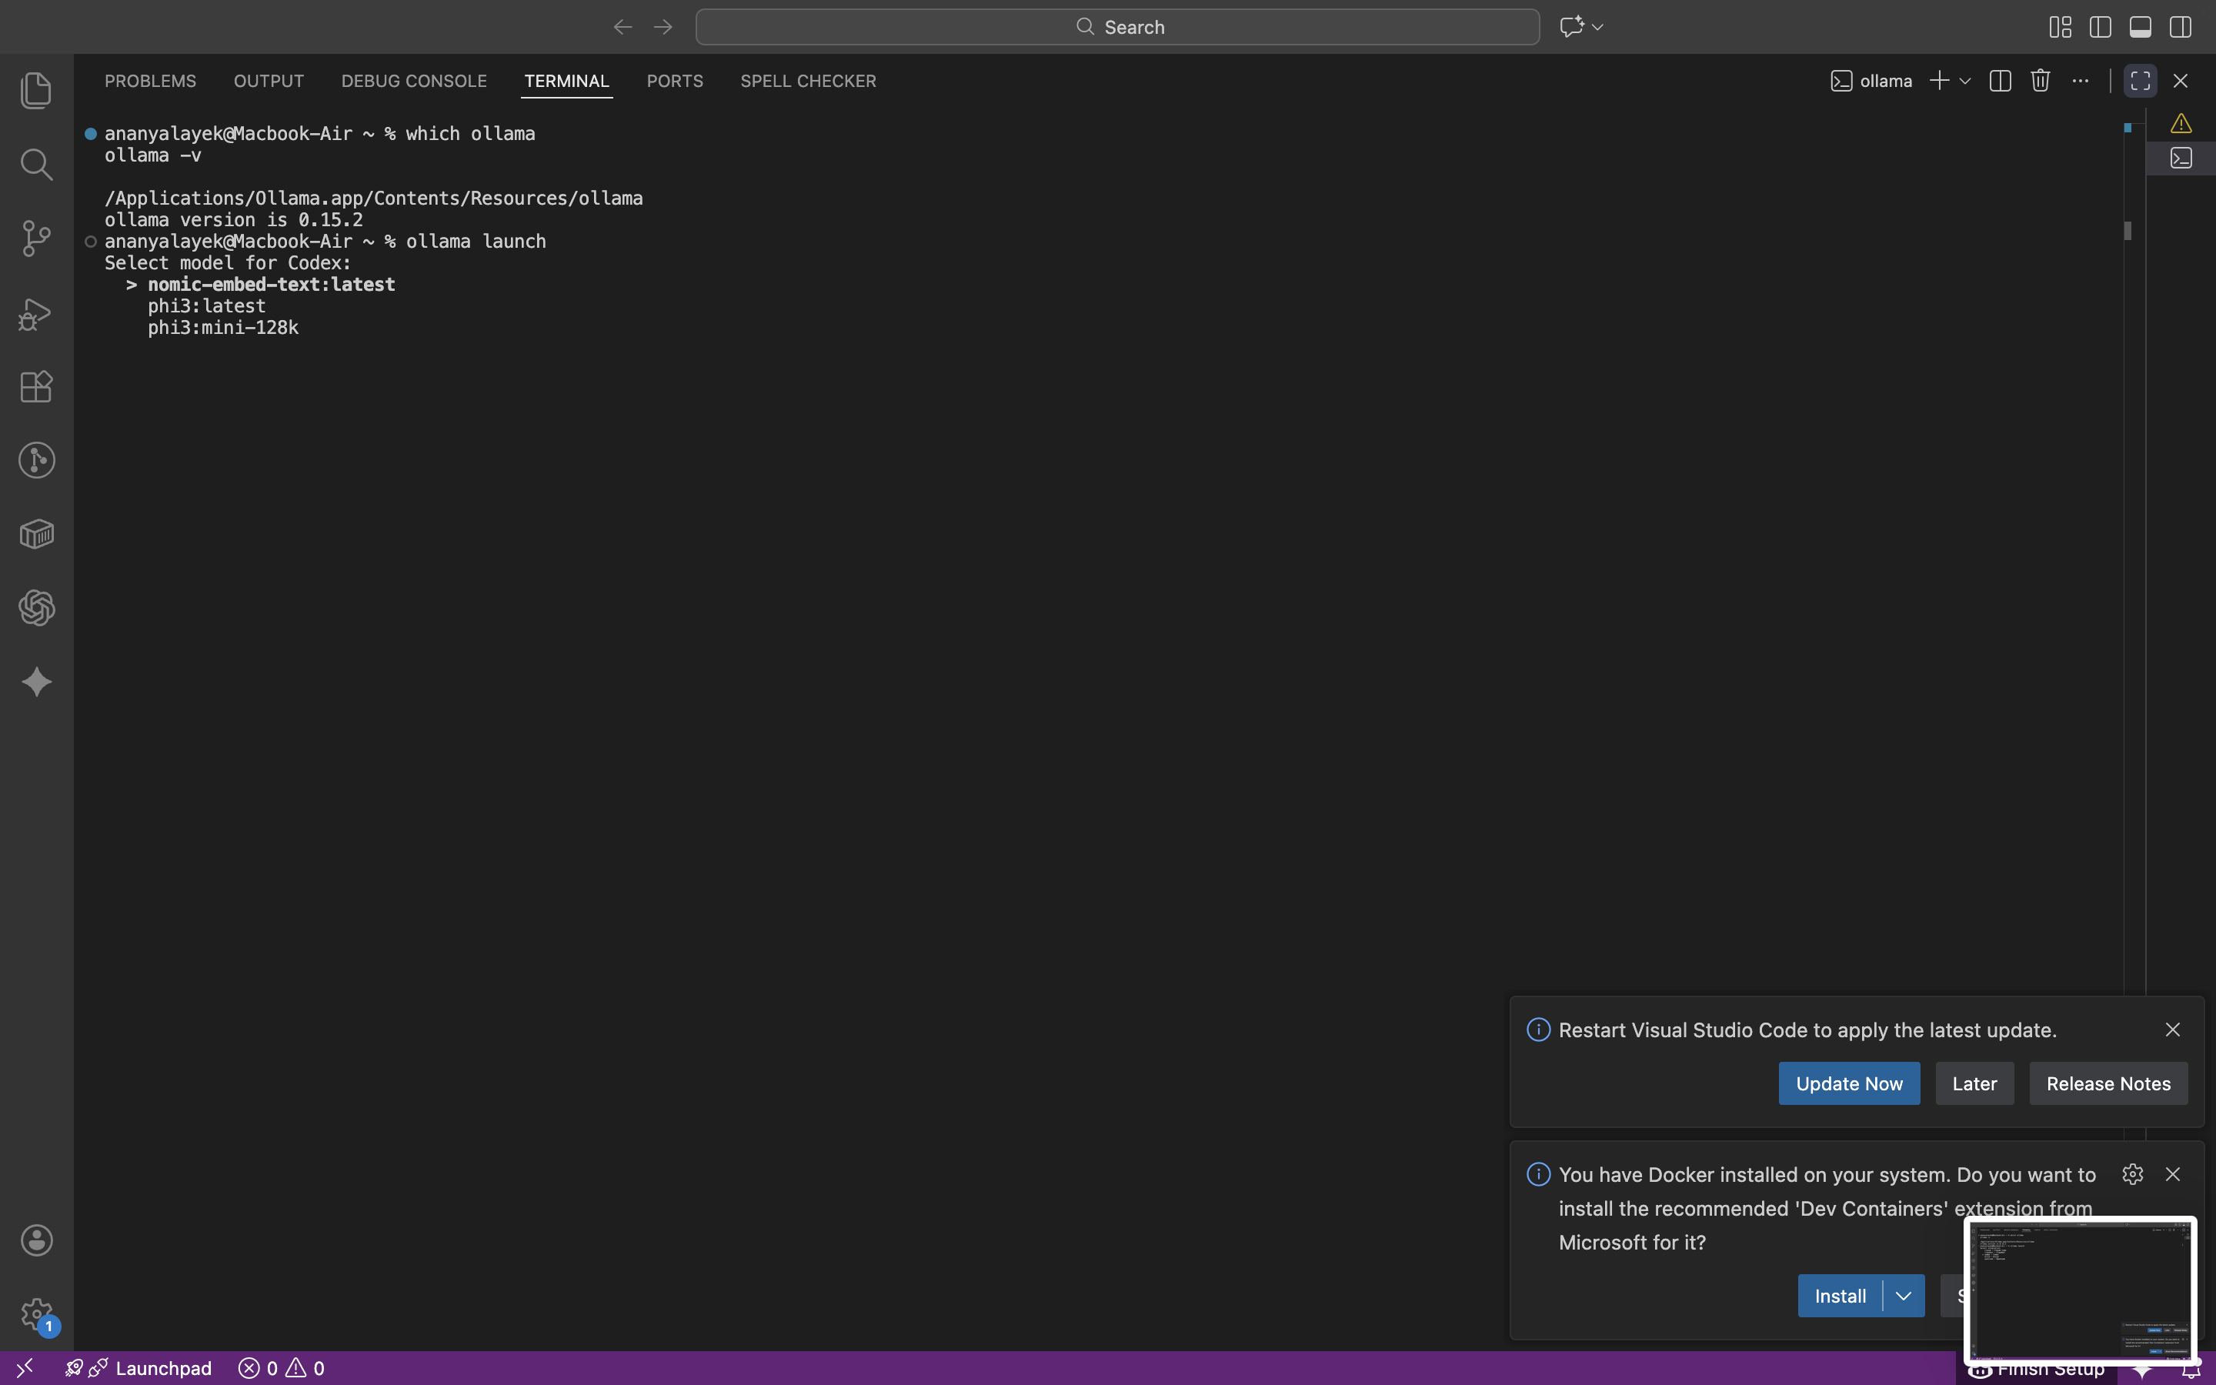Toggle the bottom panel visibility
The height and width of the screenshot is (1385, 2216).
click(x=2140, y=27)
